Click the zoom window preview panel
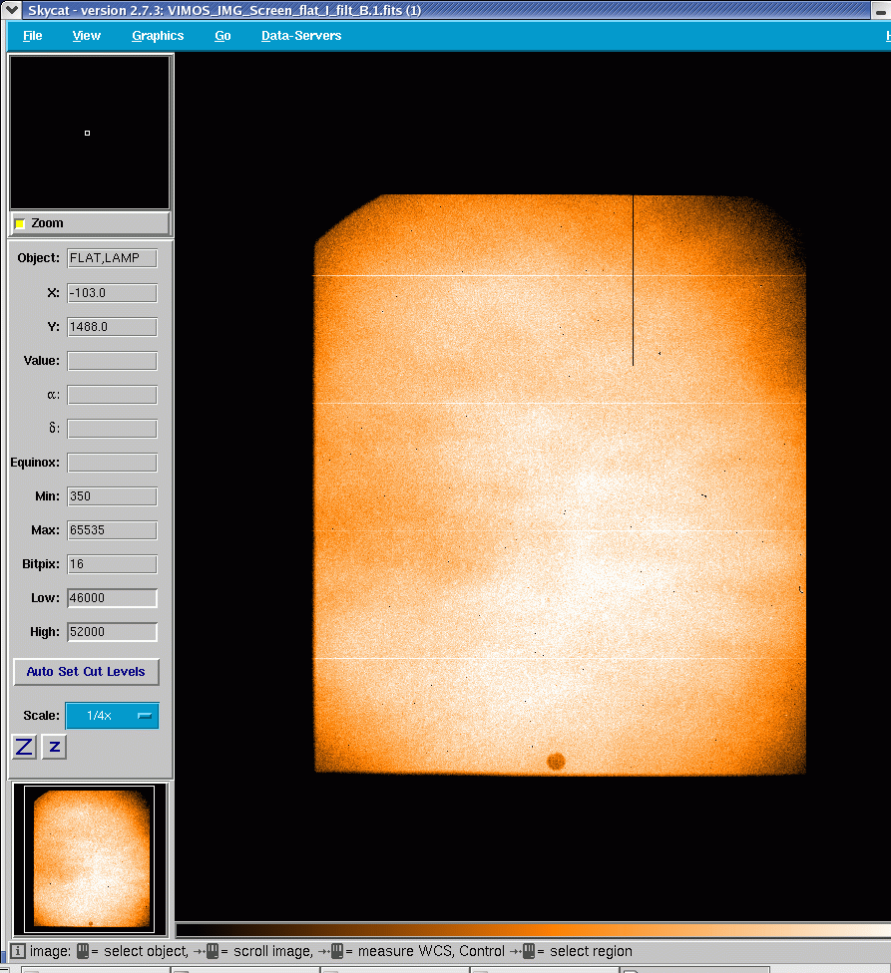The width and height of the screenshot is (891, 973). 90,133
